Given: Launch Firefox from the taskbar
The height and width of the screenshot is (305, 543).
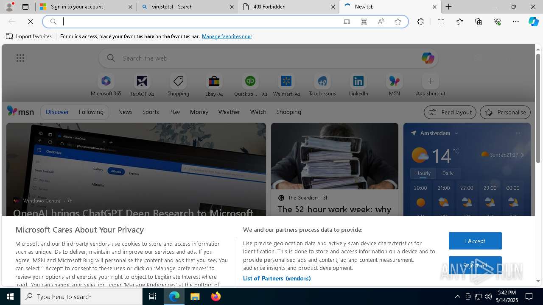Looking at the screenshot, I should tap(216, 297).
